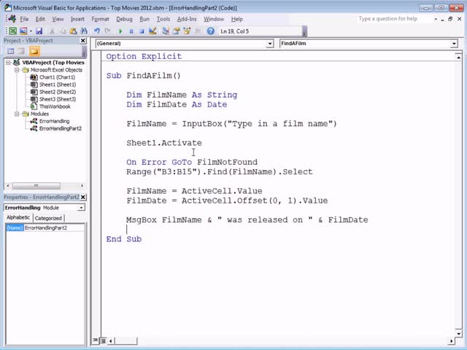Close the Project - VBAProject panel
Viewport: 467px width, 350px height.
coord(83,41)
